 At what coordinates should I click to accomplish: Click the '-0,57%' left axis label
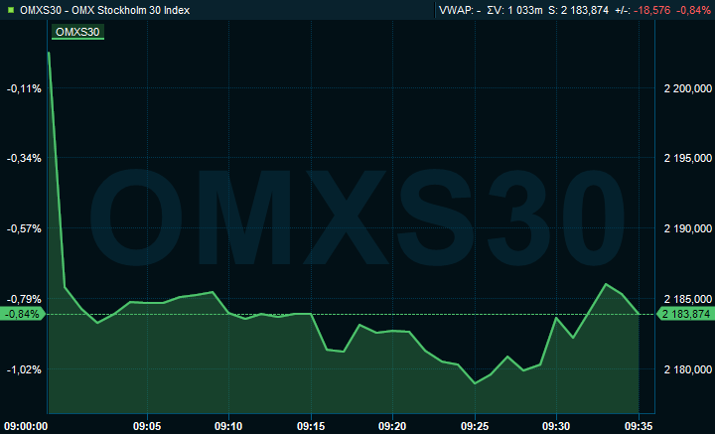tap(24, 228)
